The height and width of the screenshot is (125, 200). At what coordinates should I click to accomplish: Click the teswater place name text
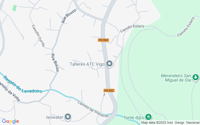[55, 117]
